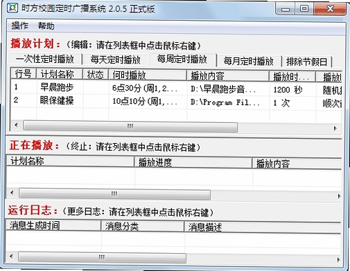Click the 随机 play mode cell
Viewport: 350px width, 271px height.
332,91
